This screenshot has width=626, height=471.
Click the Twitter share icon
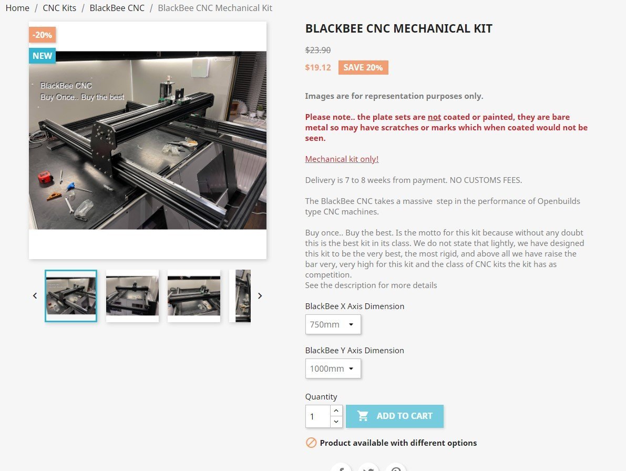click(368, 468)
